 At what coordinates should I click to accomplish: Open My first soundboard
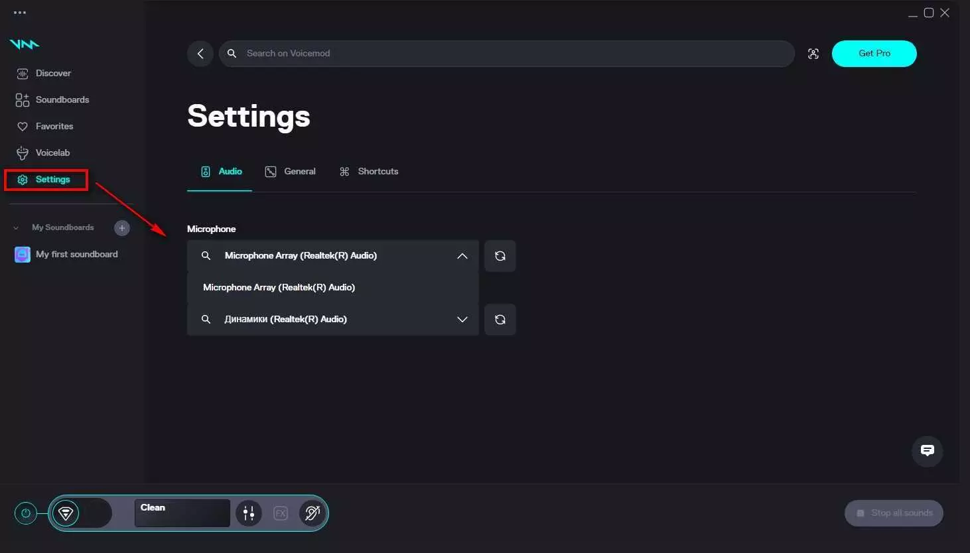66,255
